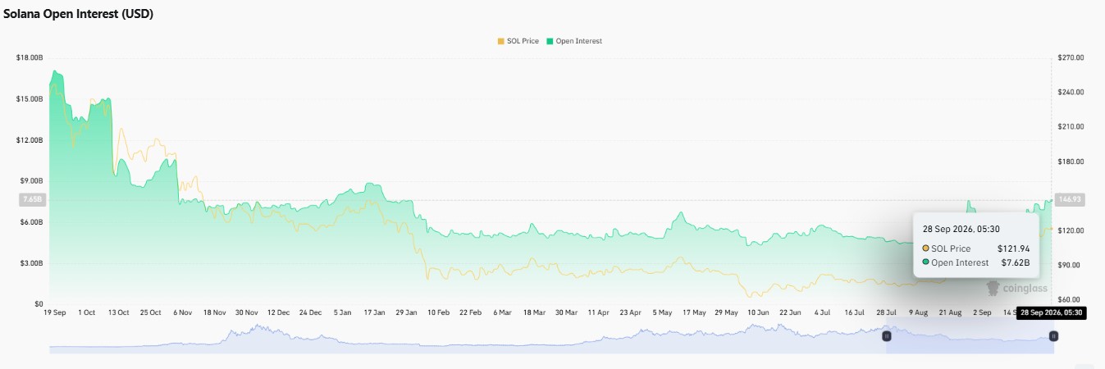This screenshot has height=369, width=1105.
Task: Click the 5 May date label
Action: 661,312
